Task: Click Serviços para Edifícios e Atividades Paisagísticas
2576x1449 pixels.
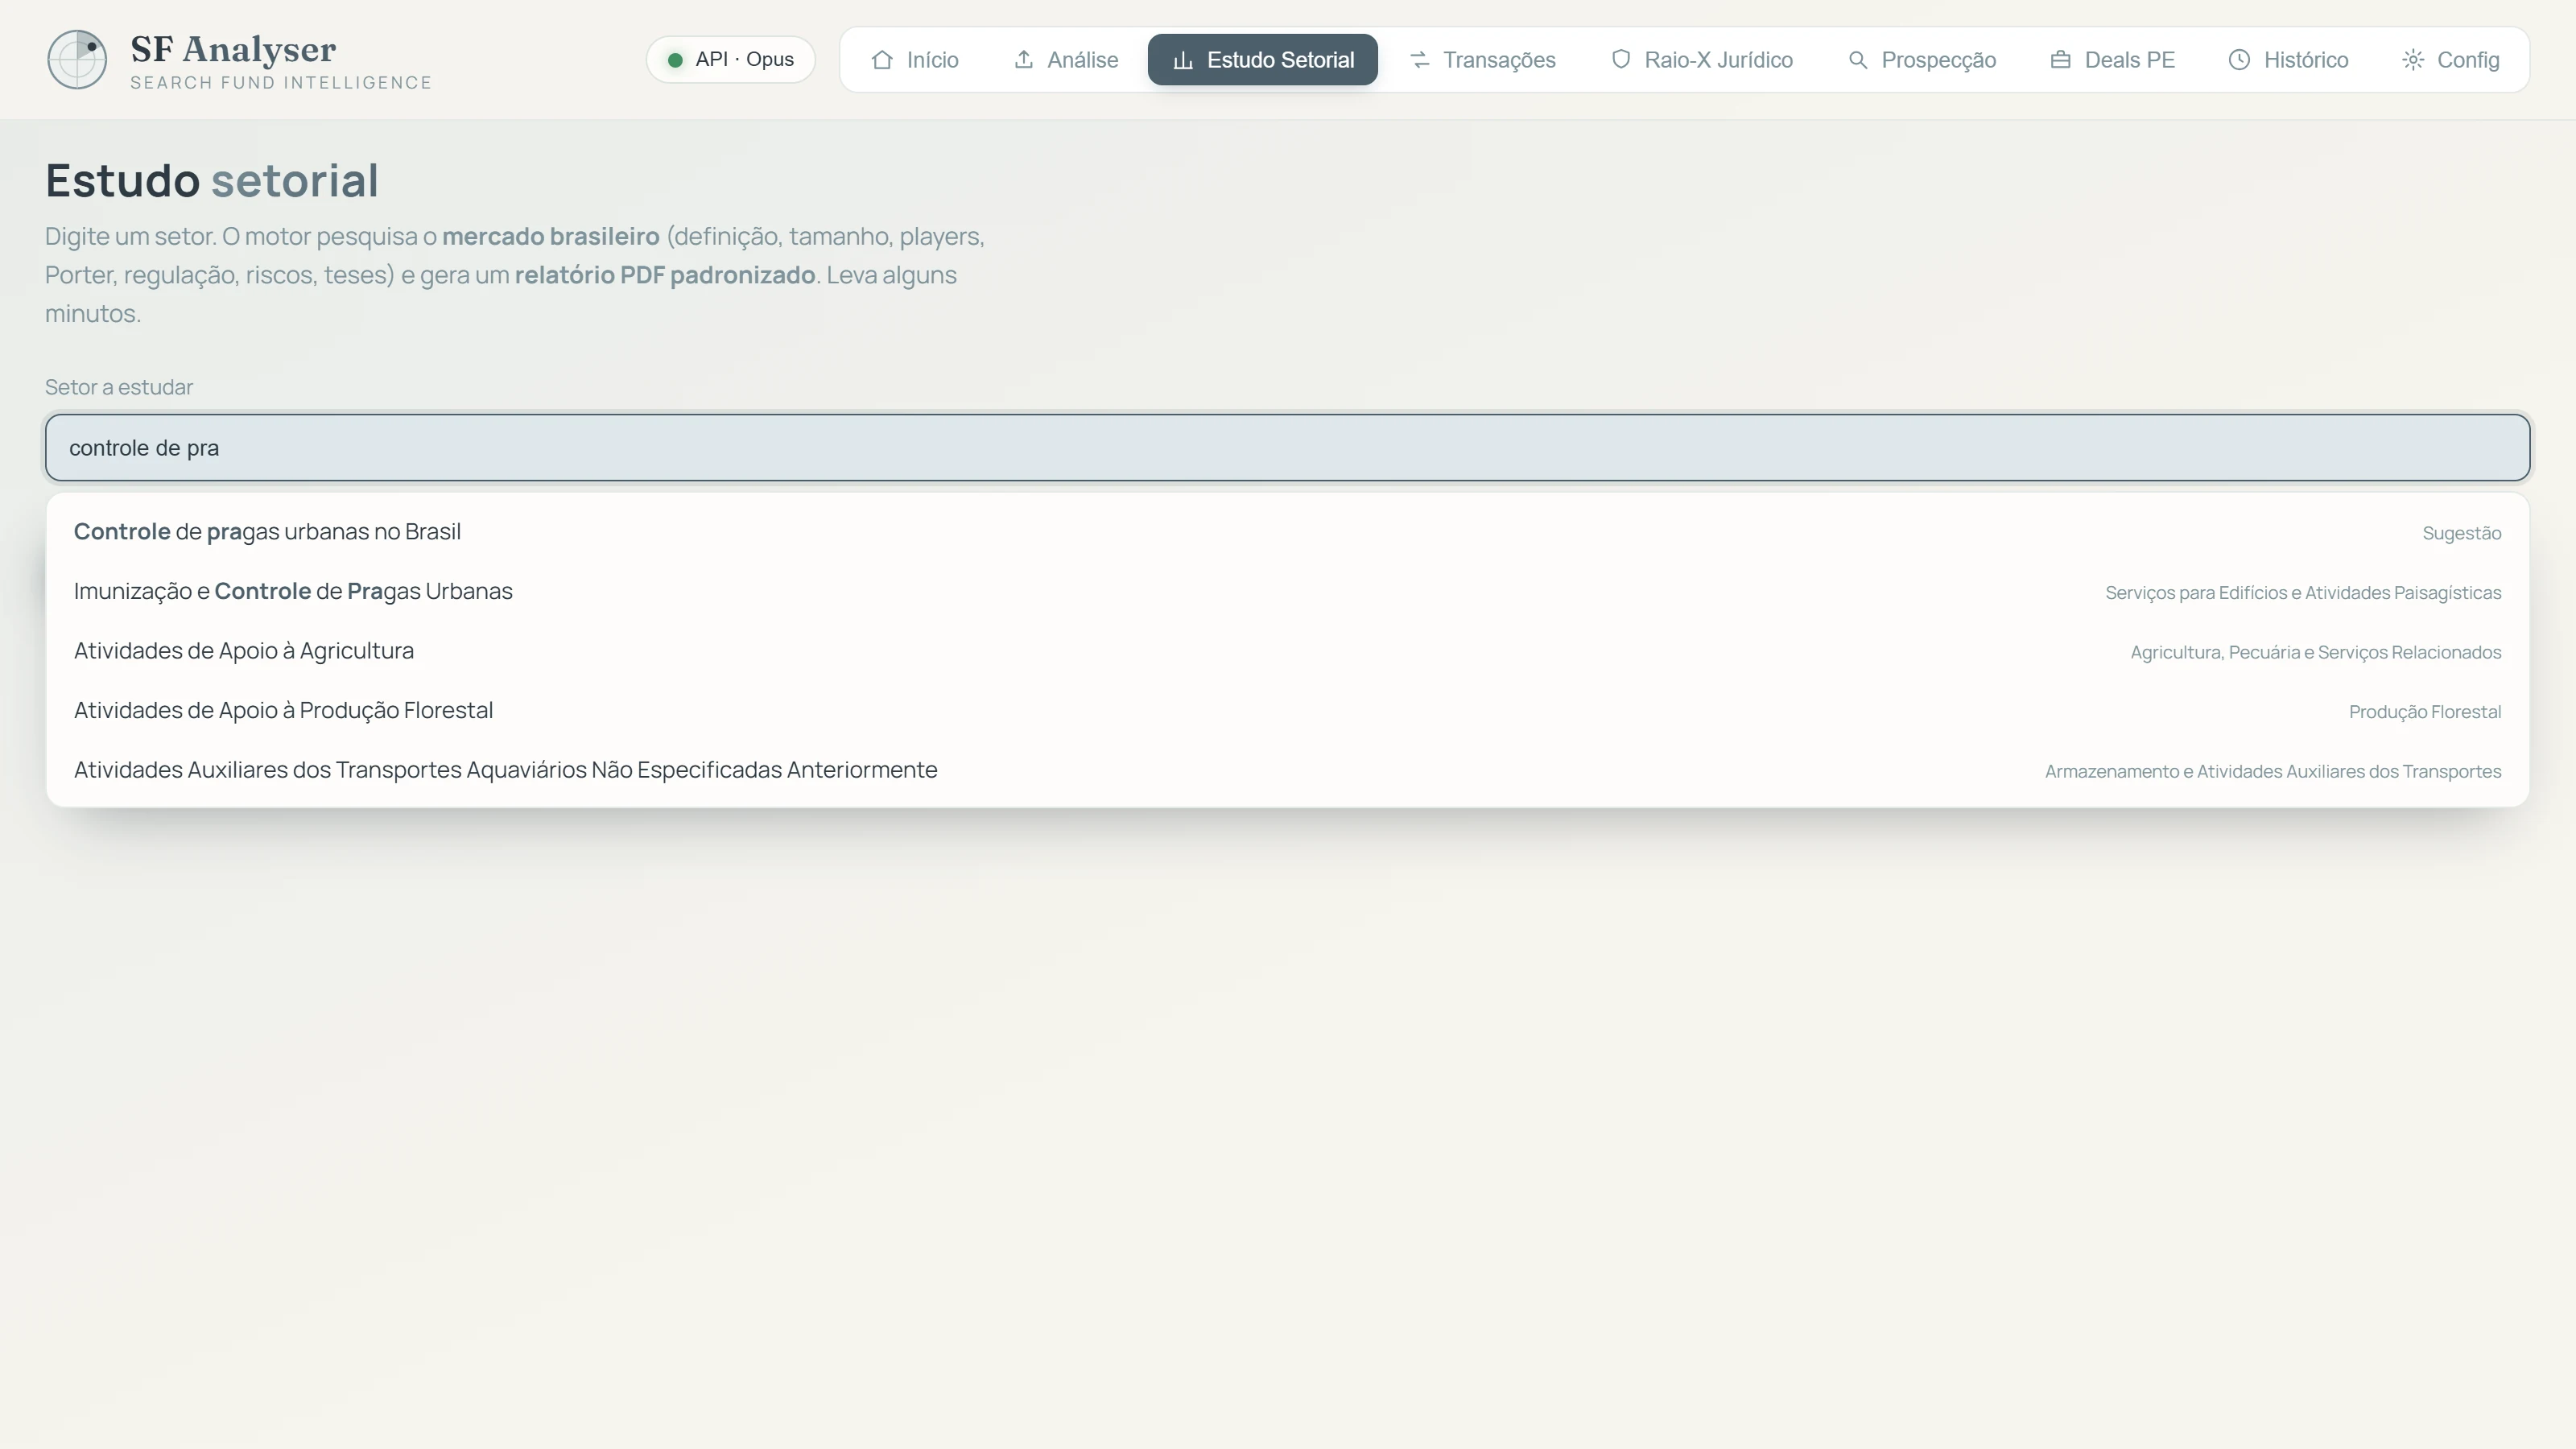Action: tap(2303, 593)
